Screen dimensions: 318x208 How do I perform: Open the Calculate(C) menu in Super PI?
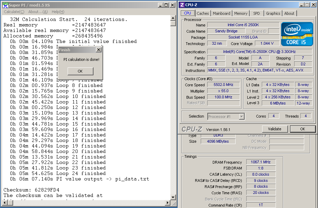(14, 12)
